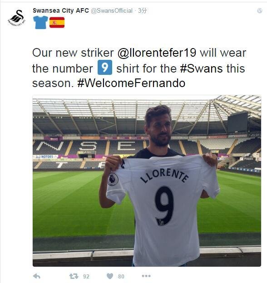Click the Spanish flag emoji

57,22
